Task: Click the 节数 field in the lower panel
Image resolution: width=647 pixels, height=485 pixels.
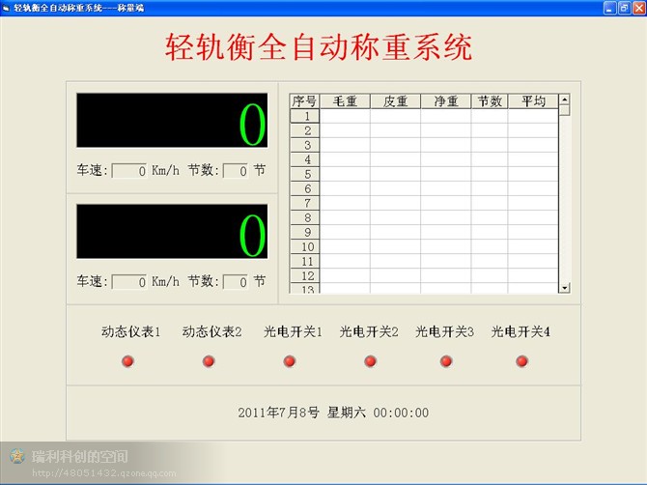Action: coord(236,282)
